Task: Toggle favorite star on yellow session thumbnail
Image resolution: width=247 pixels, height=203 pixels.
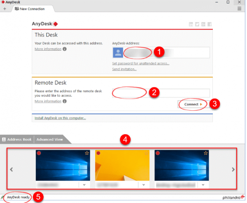Action: 146,153
